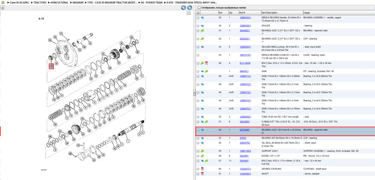Open part number link 1342447C1
The image size is (375, 180).
(x=245, y=169)
